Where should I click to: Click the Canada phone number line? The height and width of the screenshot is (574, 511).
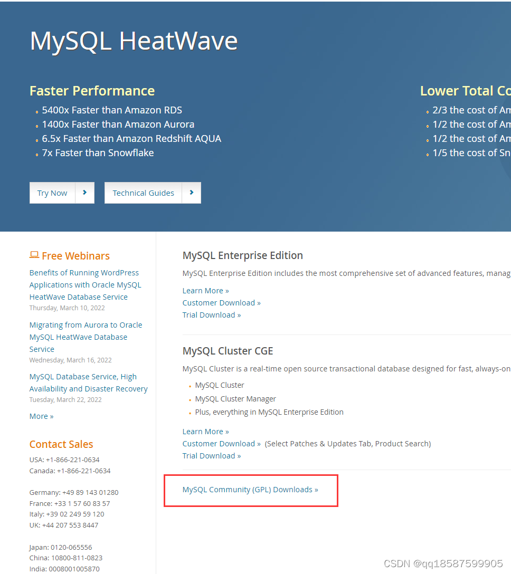point(70,471)
